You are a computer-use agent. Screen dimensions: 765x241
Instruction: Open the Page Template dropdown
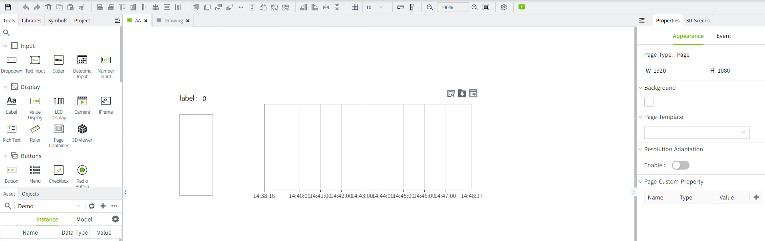click(697, 132)
